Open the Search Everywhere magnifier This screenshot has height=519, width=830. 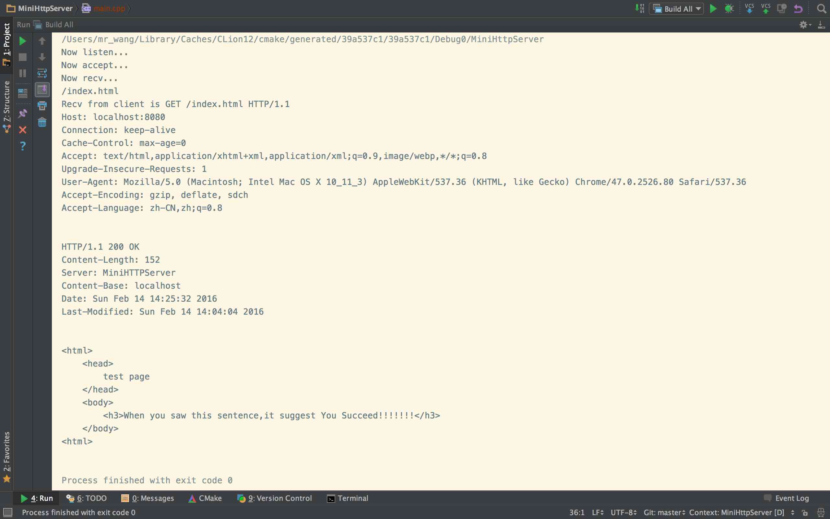pos(822,8)
